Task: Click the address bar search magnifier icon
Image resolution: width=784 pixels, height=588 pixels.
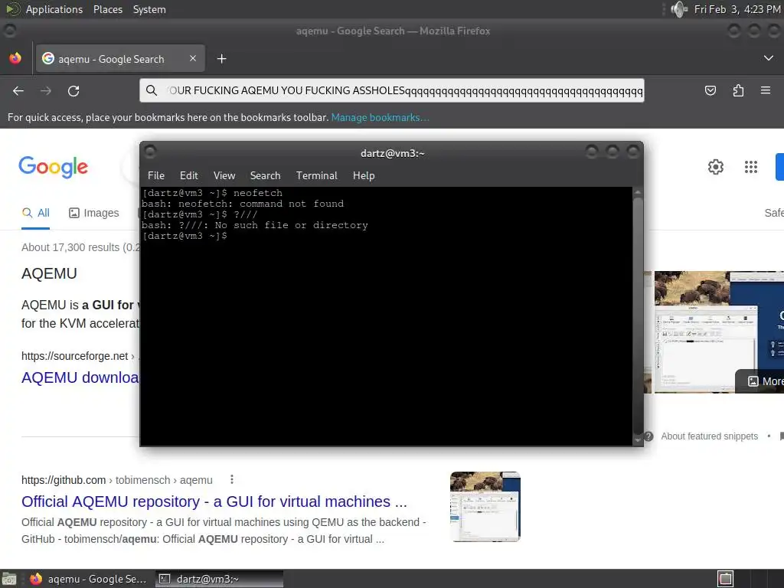Action: click(152, 90)
